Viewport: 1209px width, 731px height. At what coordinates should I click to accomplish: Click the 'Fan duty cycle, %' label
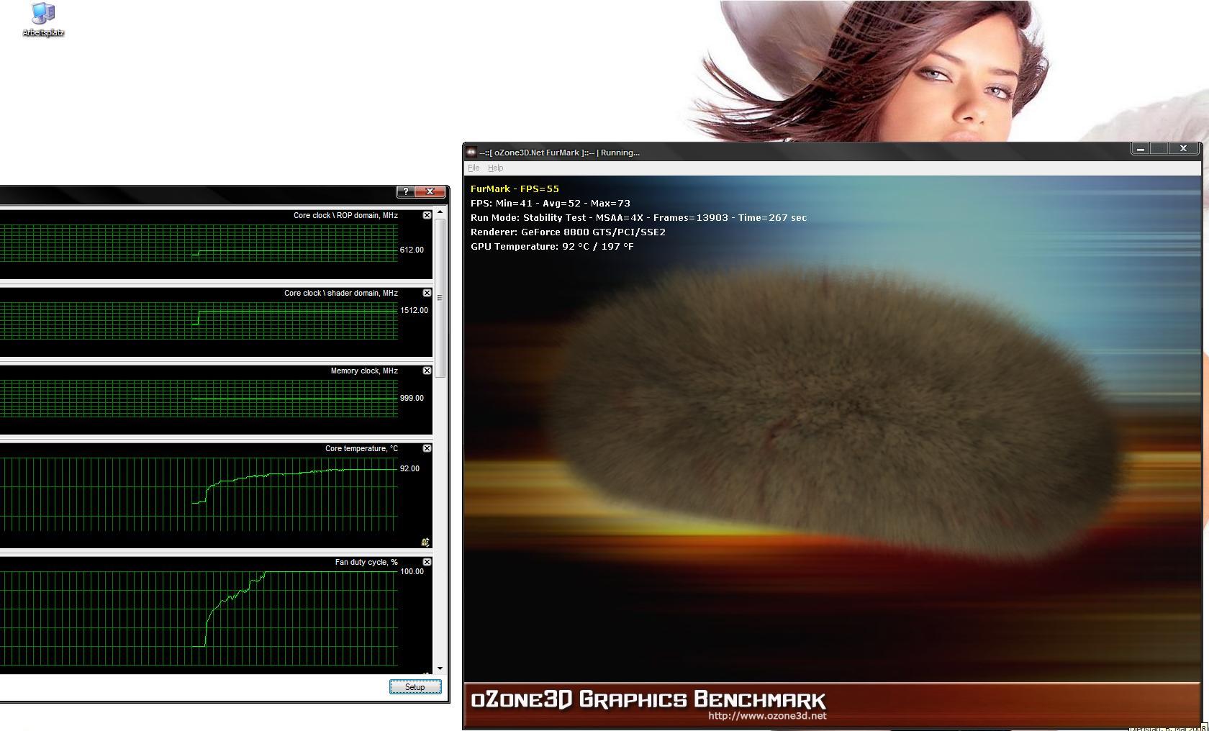click(366, 562)
